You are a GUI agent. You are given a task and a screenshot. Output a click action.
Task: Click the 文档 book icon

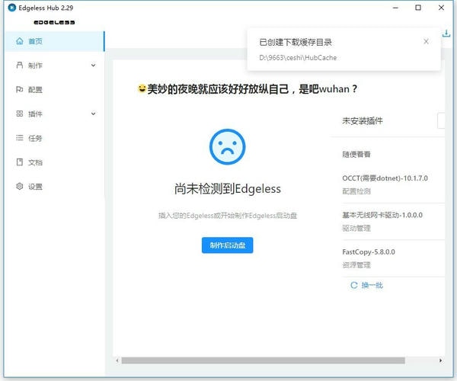[20, 162]
